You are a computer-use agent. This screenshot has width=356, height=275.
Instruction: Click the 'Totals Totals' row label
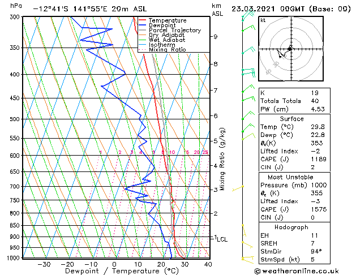(280, 101)
